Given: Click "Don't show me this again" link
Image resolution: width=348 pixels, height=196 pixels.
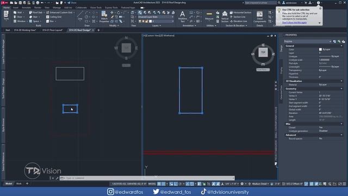Looking at the screenshot, I should (294, 23).
